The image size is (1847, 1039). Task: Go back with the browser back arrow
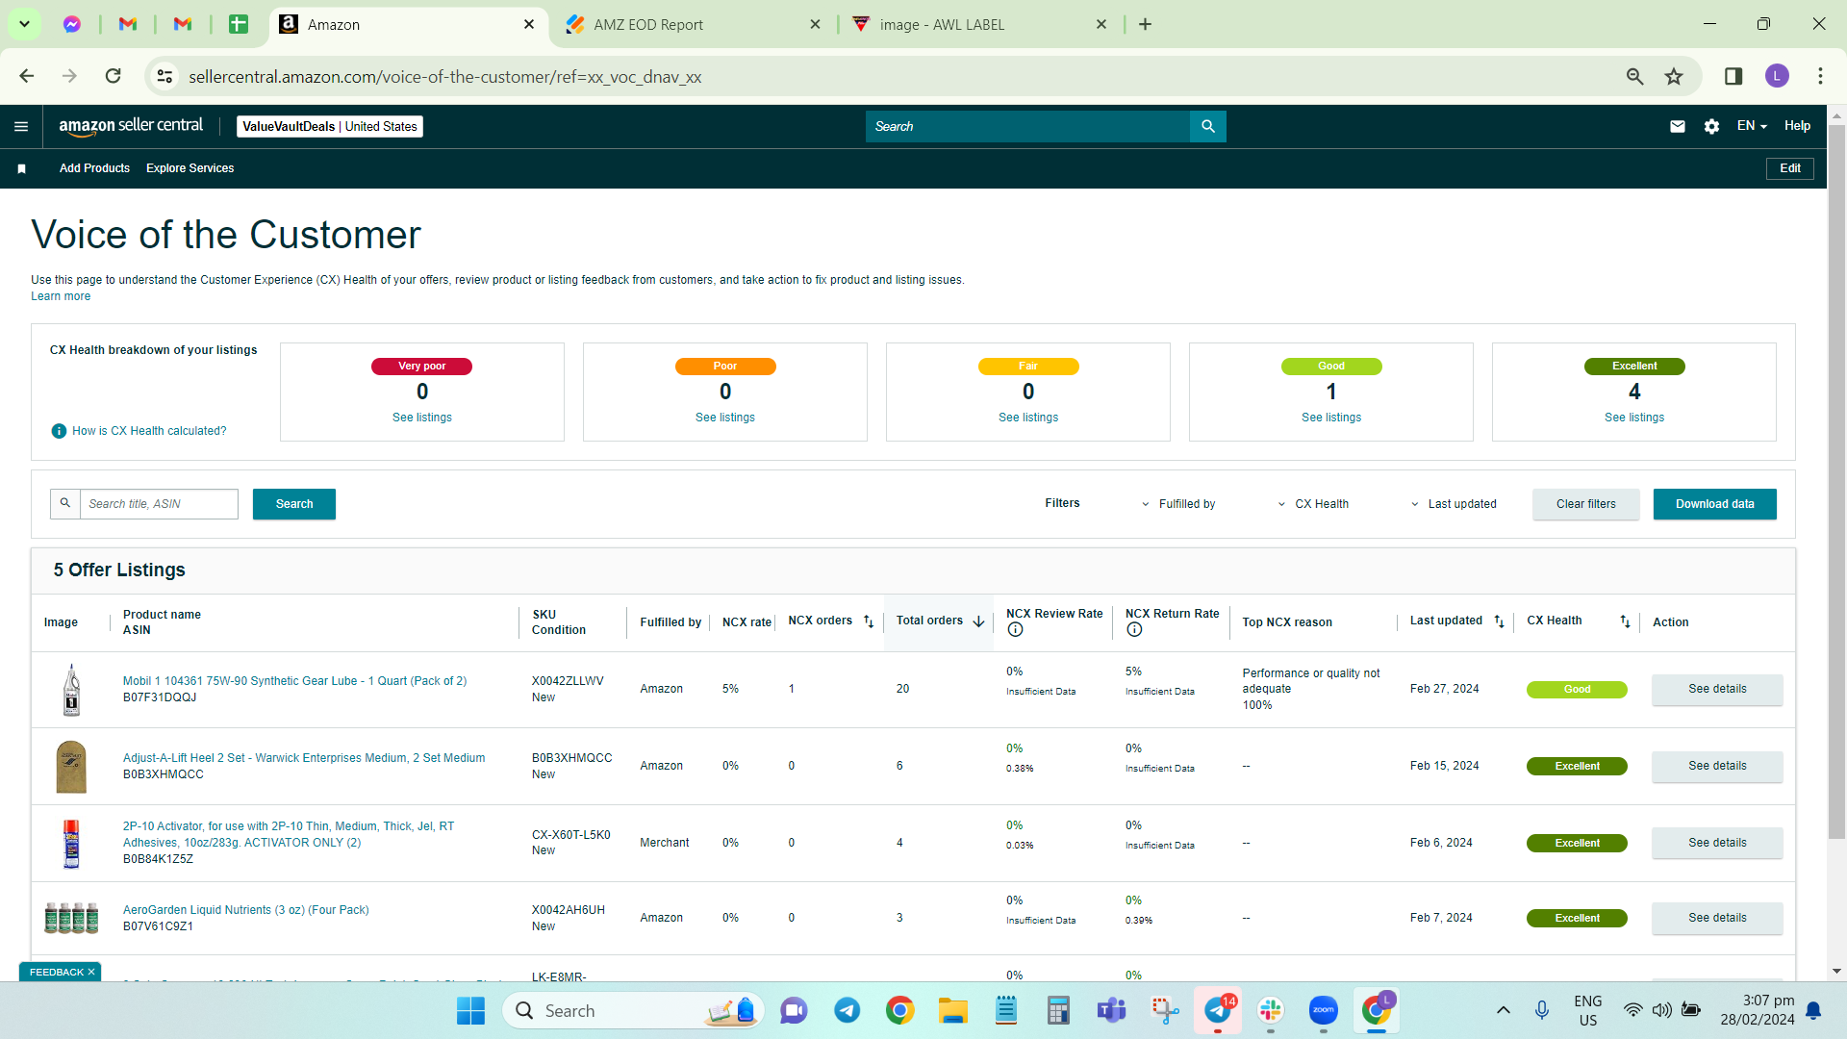[27, 76]
